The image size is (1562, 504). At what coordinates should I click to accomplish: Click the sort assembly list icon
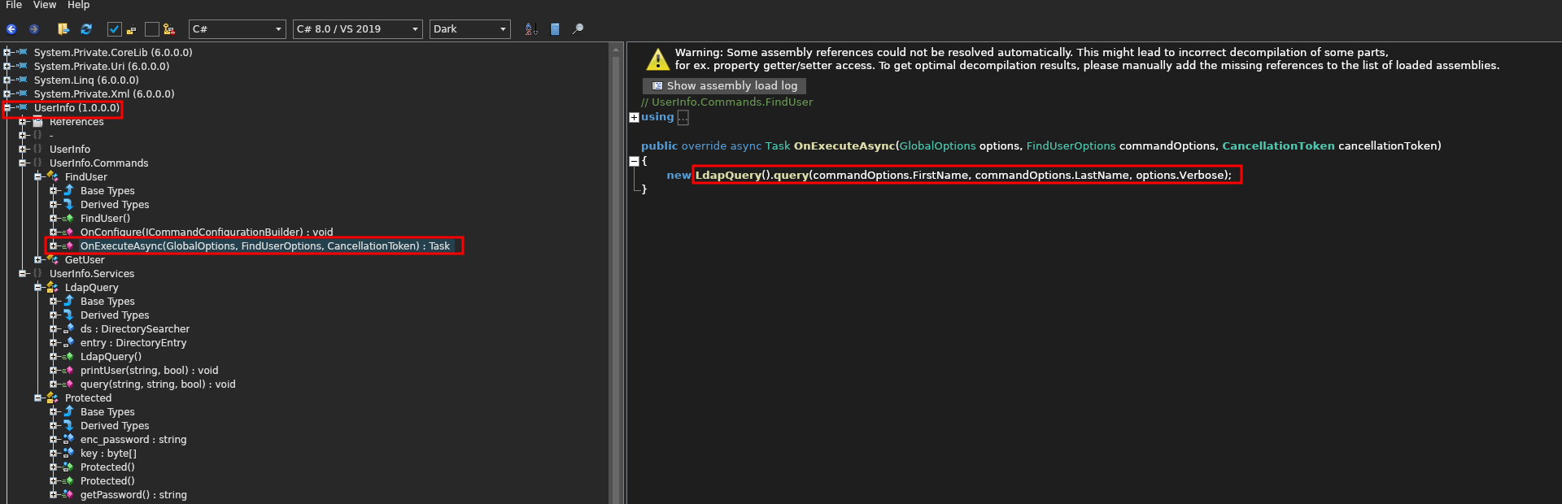pyautogui.click(x=531, y=29)
